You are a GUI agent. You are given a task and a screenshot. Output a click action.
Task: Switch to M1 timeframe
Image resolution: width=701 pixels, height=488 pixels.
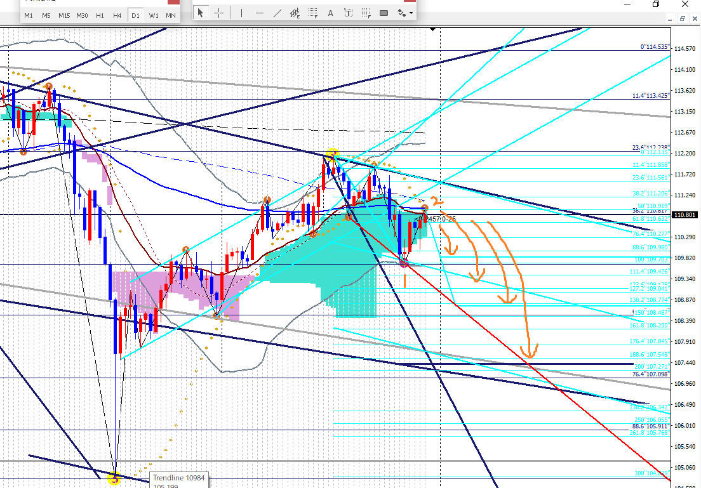(x=29, y=15)
